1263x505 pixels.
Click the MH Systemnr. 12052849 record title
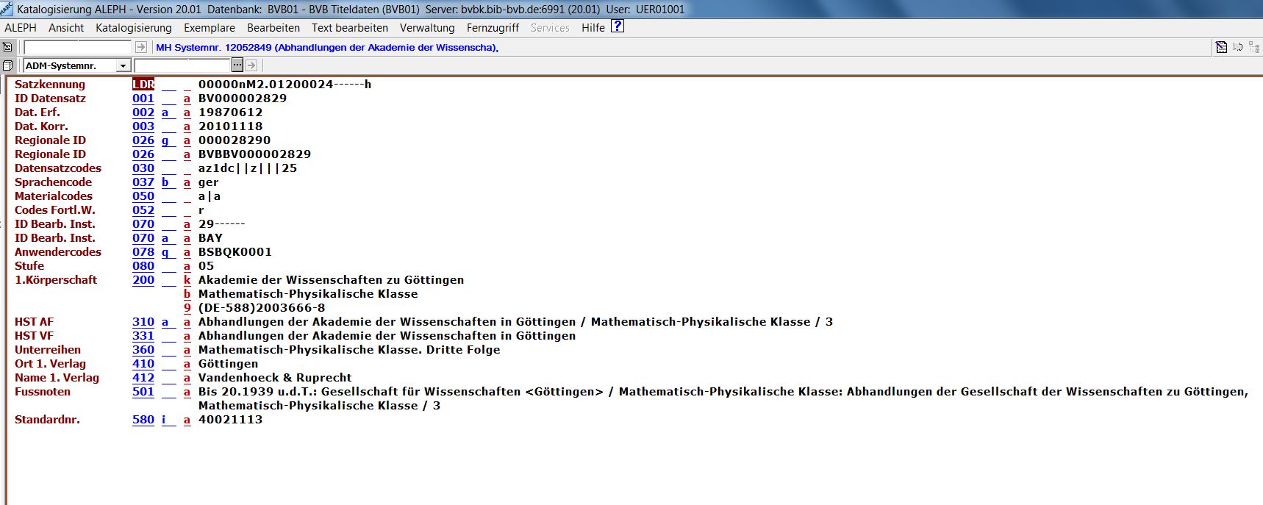327,47
